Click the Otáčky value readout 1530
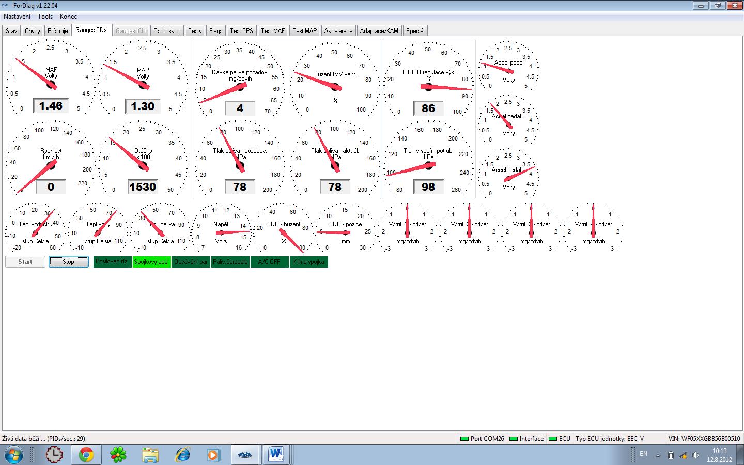This screenshot has width=744, height=465. point(143,187)
